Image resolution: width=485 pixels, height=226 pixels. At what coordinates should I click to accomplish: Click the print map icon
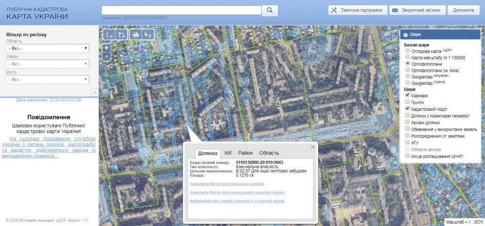click(x=136, y=35)
